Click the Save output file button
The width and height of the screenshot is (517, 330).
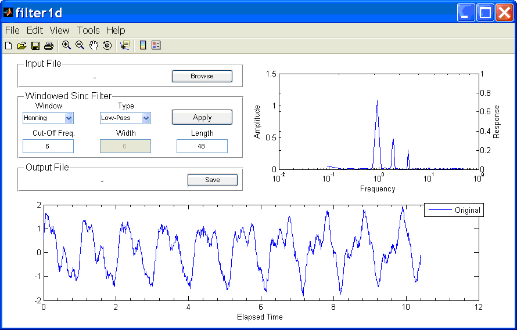[213, 180]
